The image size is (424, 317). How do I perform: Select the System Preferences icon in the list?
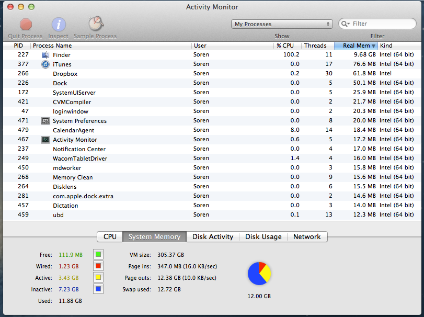pos(45,121)
